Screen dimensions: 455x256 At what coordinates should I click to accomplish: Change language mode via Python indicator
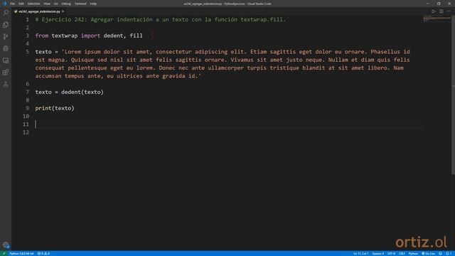413,253
